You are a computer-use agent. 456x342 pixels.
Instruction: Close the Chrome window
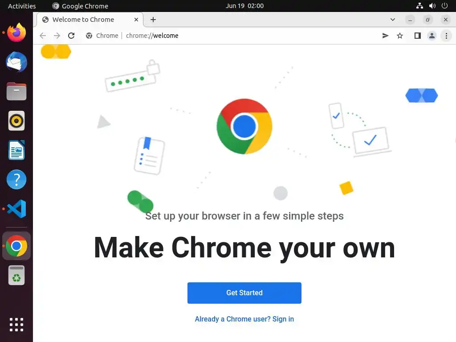coord(445,20)
